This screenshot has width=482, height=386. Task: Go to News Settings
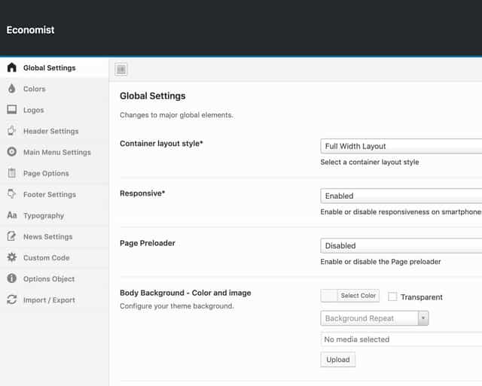[x=54, y=236]
